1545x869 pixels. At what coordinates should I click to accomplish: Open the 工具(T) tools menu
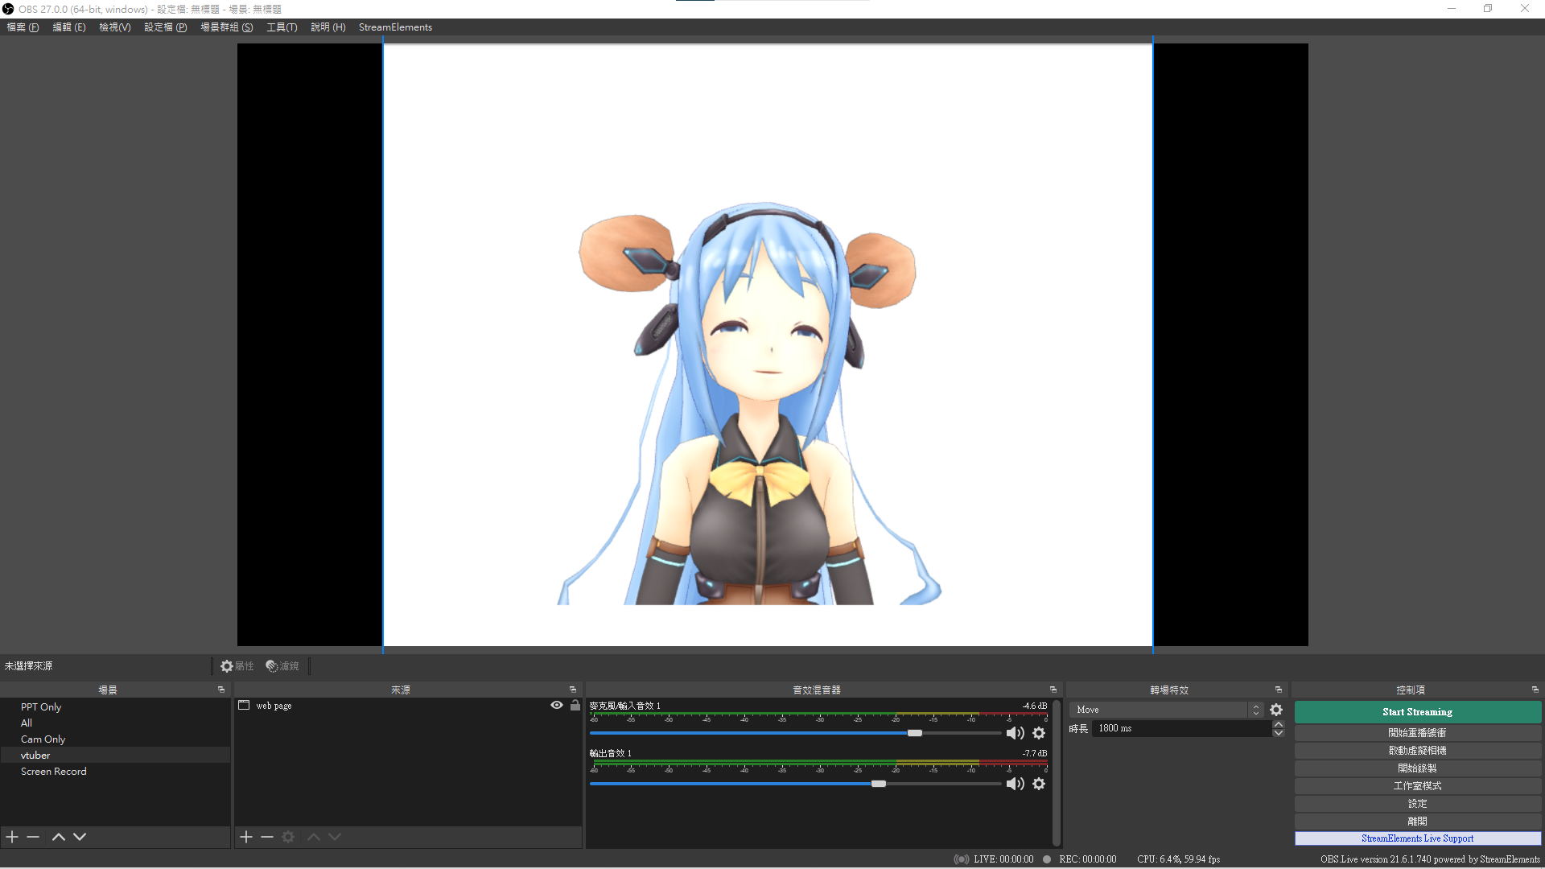point(282,27)
